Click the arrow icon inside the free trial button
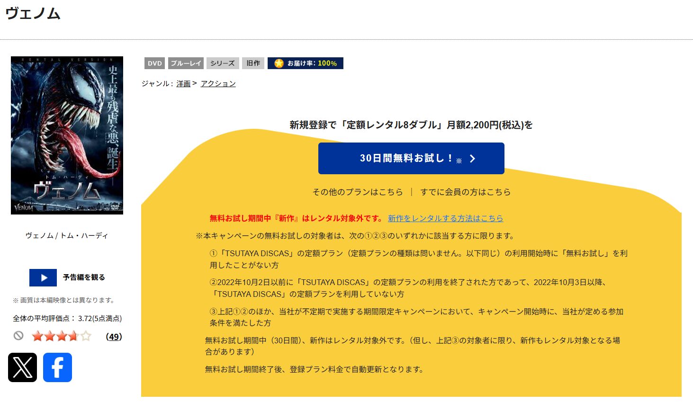 coord(472,159)
